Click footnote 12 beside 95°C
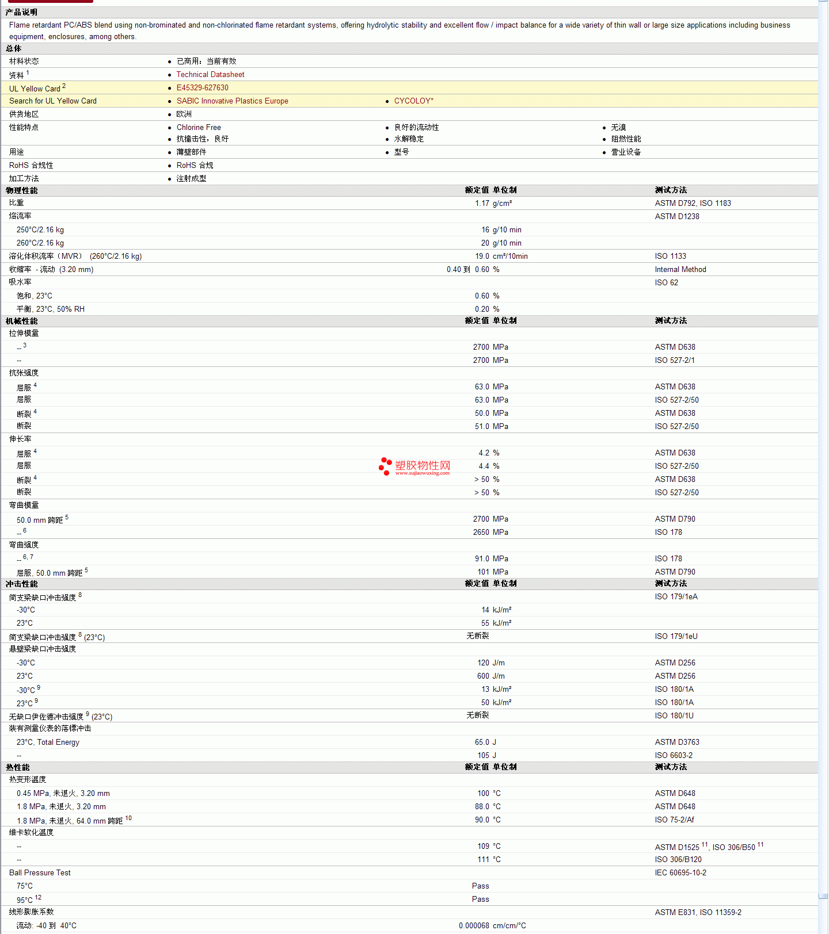Screen dimensions: 829x934 click(x=38, y=897)
